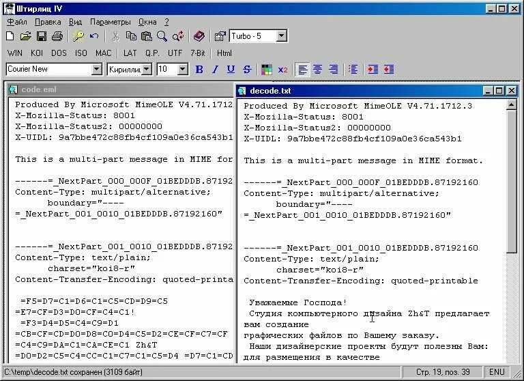
Task: Click the decode.txt window document icon
Action: (242, 91)
